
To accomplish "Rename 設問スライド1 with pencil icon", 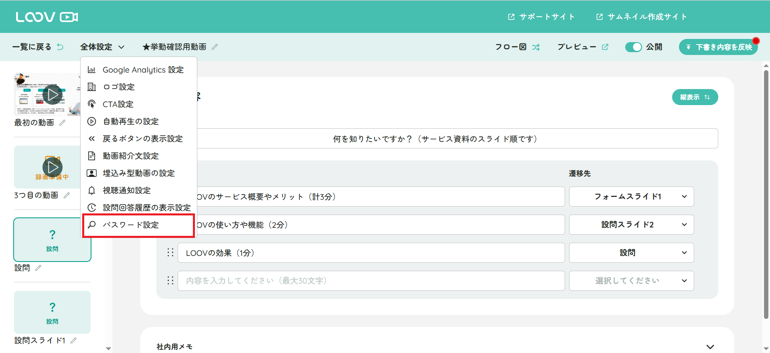I will pos(73,341).
